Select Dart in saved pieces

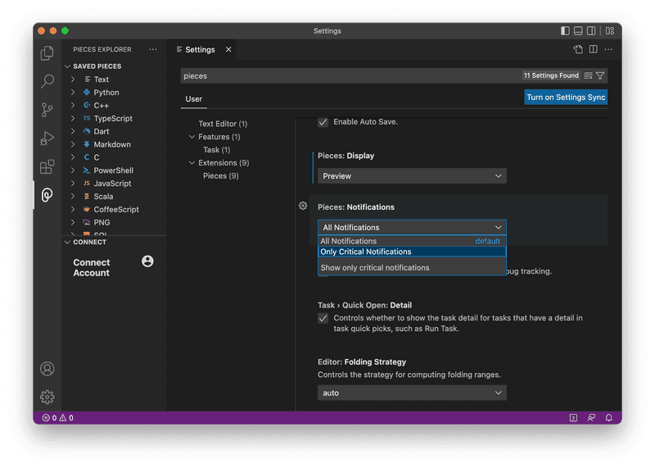click(x=101, y=131)
